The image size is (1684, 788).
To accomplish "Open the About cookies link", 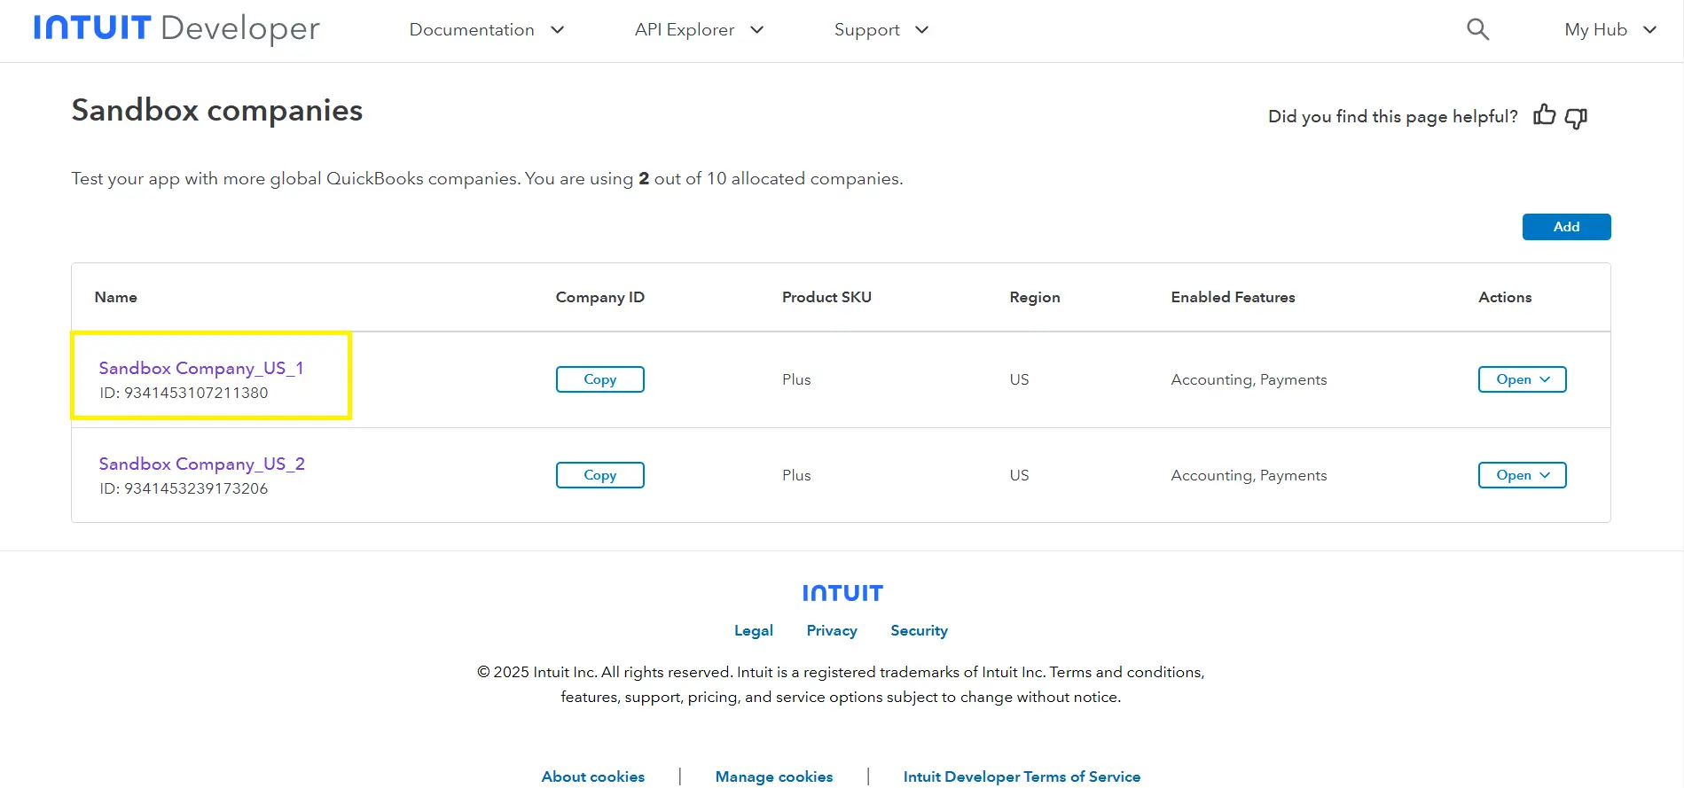I will pos(593,776).
